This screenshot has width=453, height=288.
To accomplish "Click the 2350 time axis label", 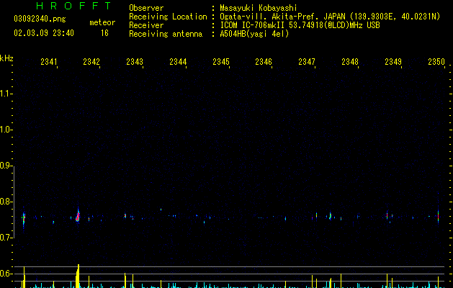I will (436, 62).
